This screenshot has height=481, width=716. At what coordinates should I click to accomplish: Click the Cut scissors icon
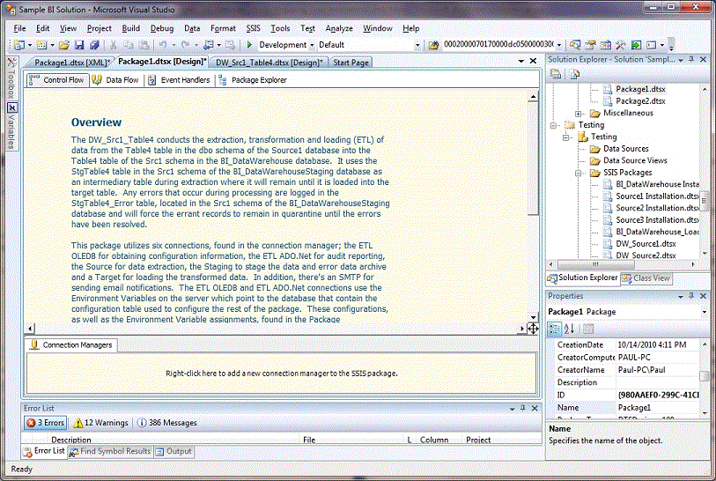coord(113,45)
